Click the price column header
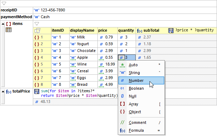Screen dimensions: 217x136 [x=107, y=31]
